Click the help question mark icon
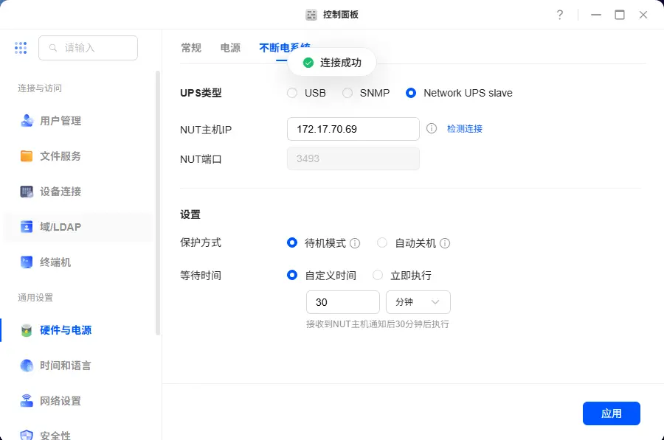The image size is (664, 440). coord(560,15)
